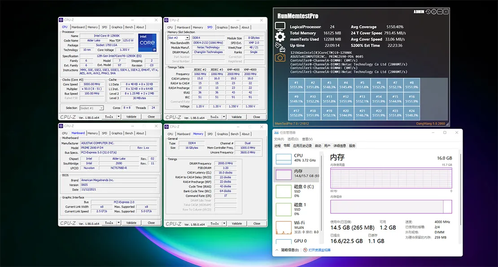This screenshot has width=498, height=267.
Task: Click thread #24 coverage cell in RunMemtestPro
Action: (x=411, y=113)
